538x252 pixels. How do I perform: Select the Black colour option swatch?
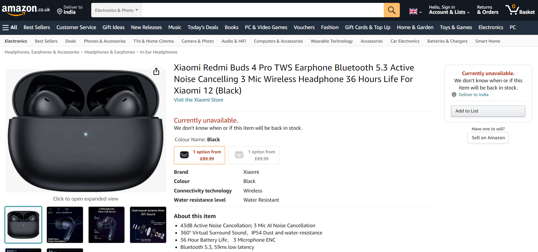pos(199,155)
